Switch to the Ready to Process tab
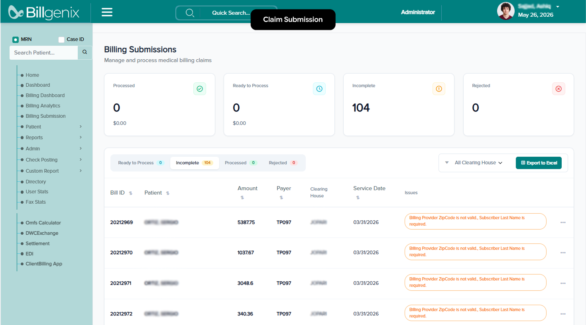Viewport: 586px width, 325px height. tap(140, 163)
